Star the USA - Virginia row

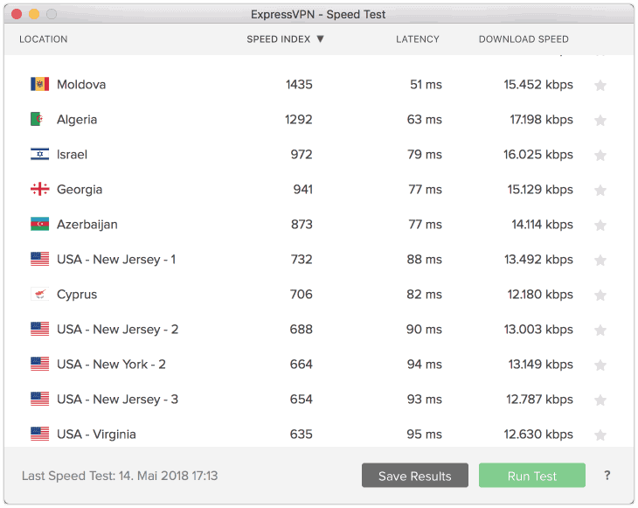tap(600, 435)
